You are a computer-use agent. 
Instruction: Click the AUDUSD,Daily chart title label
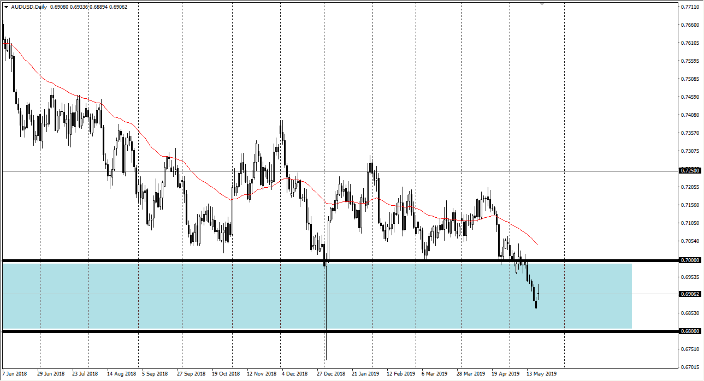coord(29,7)
